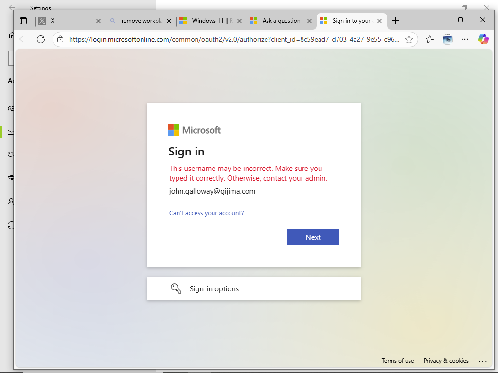
Task: Click the login.microsoftonline.com address bar
Action: click(x=234, y=39)
